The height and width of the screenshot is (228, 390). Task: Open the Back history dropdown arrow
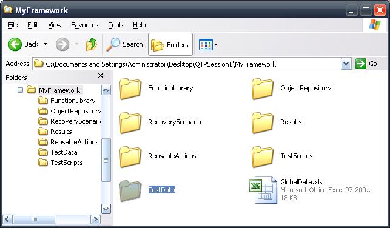pyautogui.click(x=45, y=44)
